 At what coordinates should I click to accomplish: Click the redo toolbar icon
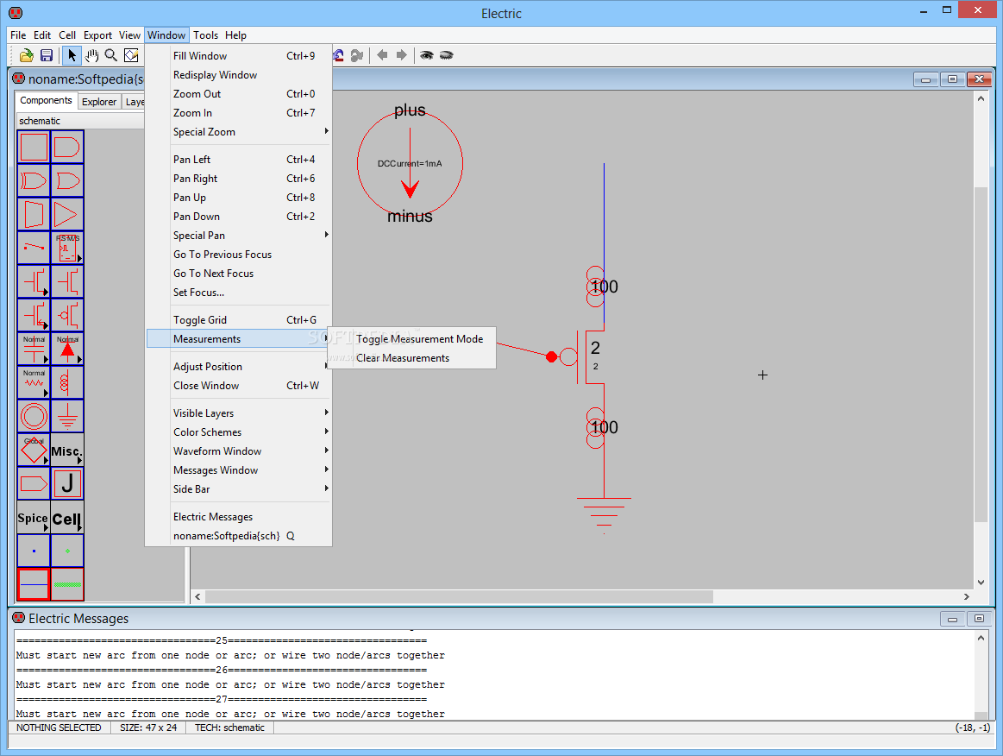[357, 56]
